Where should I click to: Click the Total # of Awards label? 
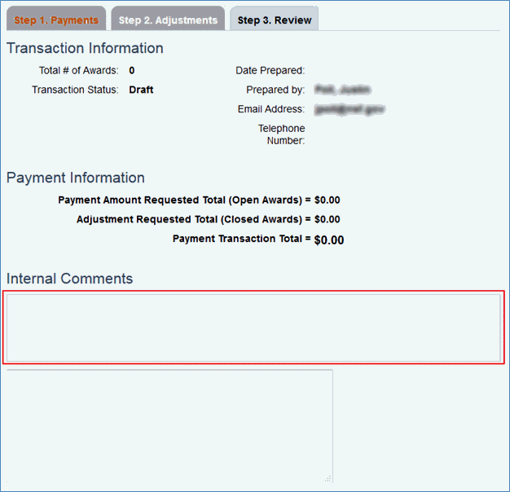[x=78, y=71]
